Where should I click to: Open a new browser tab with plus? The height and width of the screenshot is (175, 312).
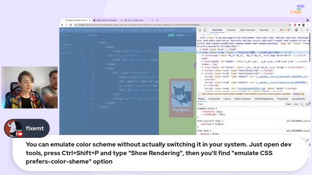(x=157, y=20)
